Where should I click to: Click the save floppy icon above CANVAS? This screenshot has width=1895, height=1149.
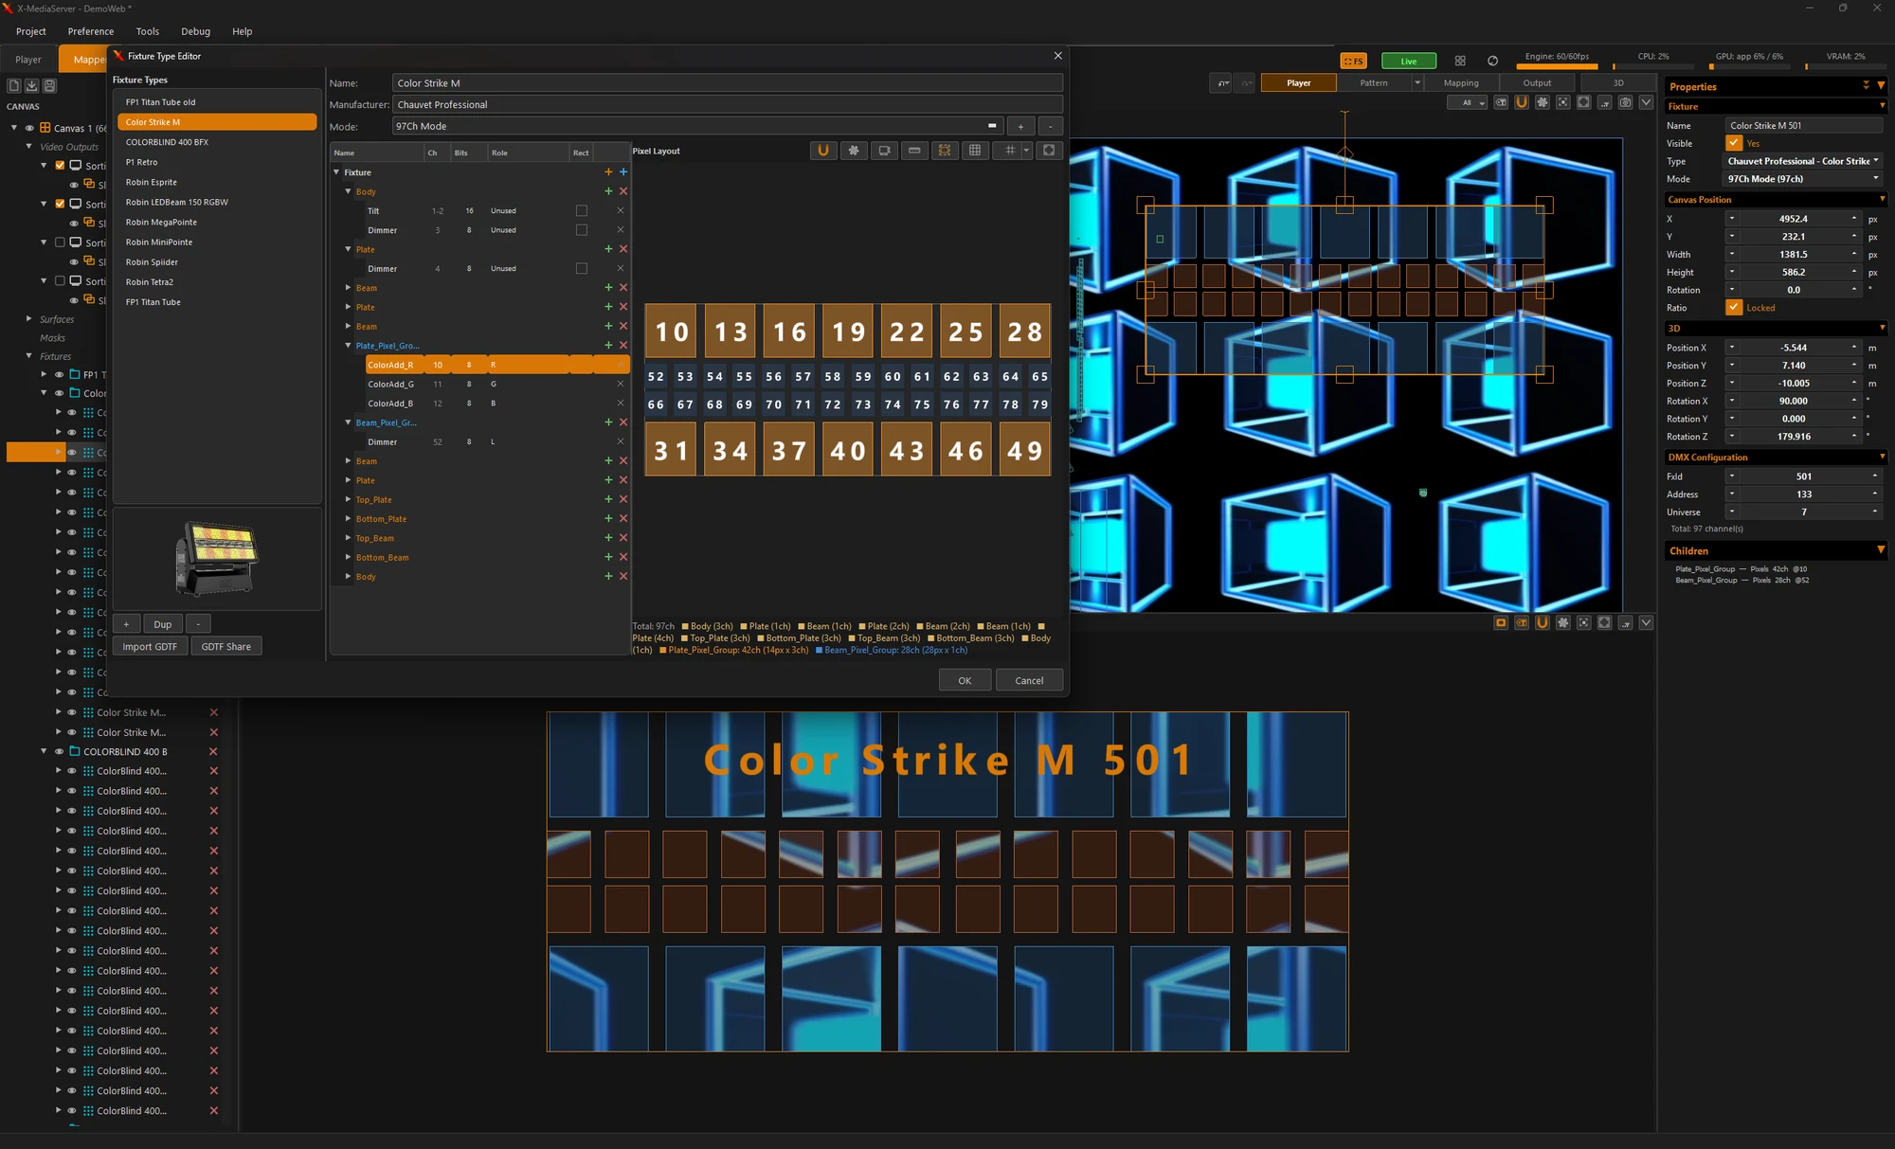coord(49,85)
